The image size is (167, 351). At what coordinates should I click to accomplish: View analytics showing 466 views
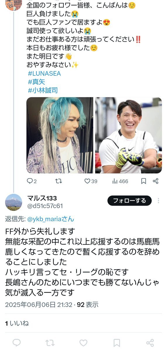(120, 181)
